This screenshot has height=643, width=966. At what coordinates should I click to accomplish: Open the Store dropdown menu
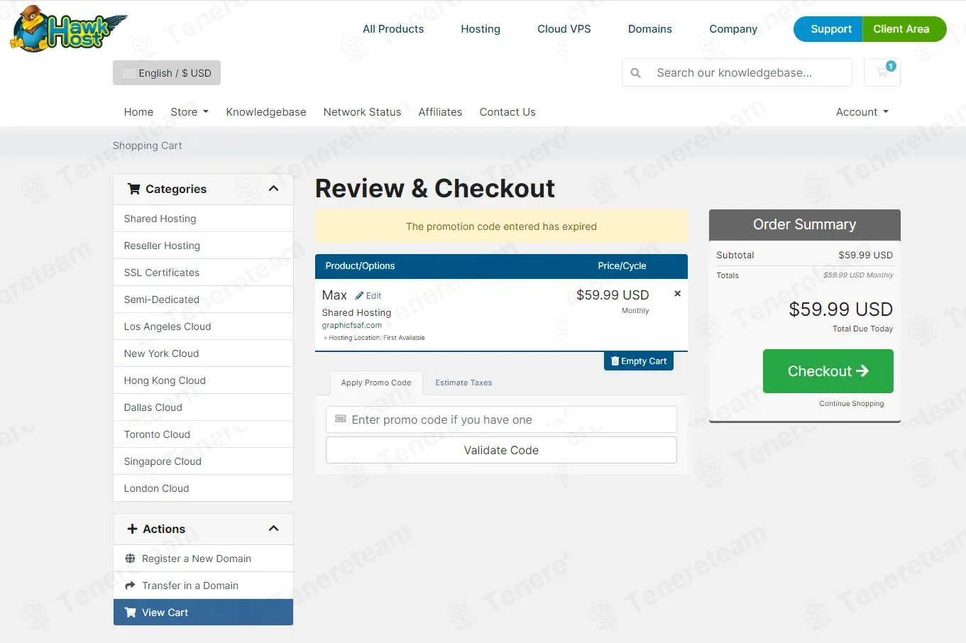(x=190, y=112)
